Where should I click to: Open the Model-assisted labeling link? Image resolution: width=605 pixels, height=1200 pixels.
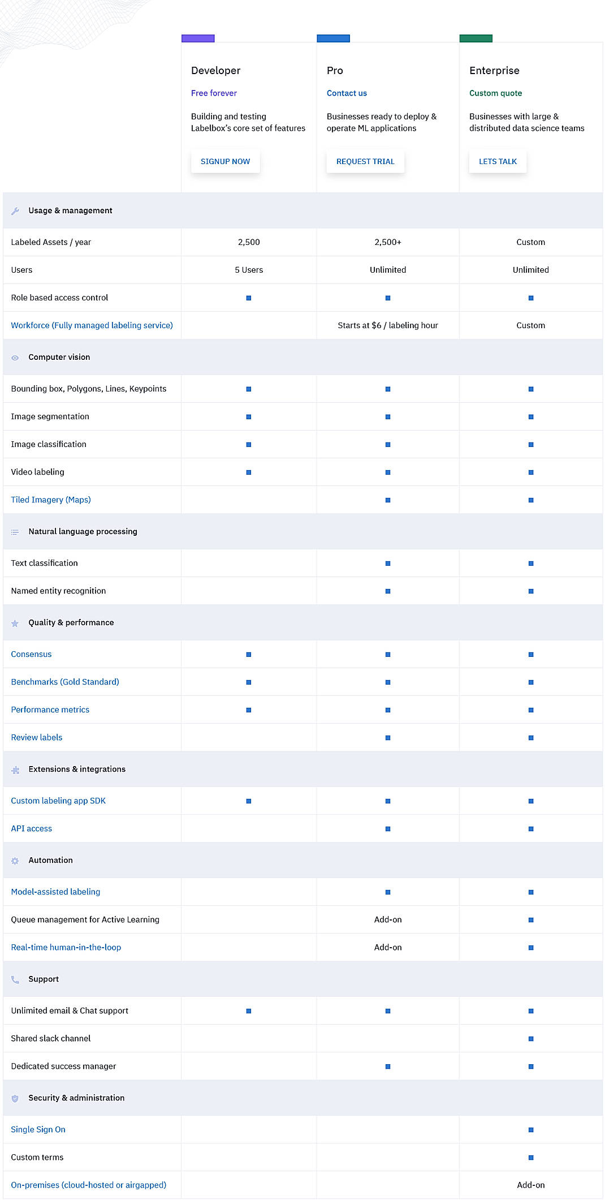point(55,892)
